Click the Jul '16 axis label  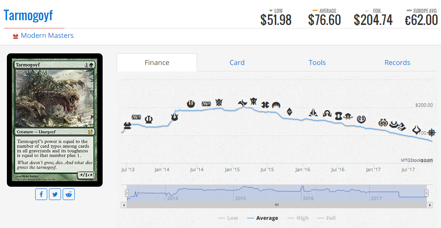pyautogui.click(x=338, y=169)
